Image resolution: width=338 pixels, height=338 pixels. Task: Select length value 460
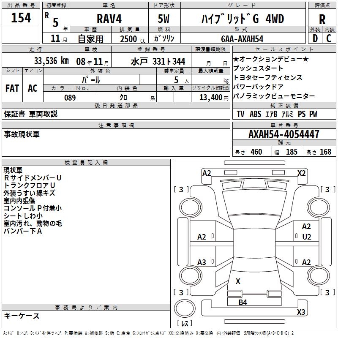click(256, 152)
